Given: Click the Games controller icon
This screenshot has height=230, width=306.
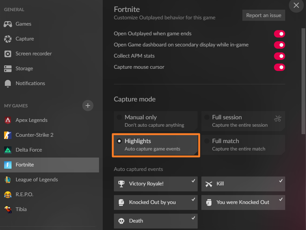Looking at the screenshot, I should [x=8, y=24].
